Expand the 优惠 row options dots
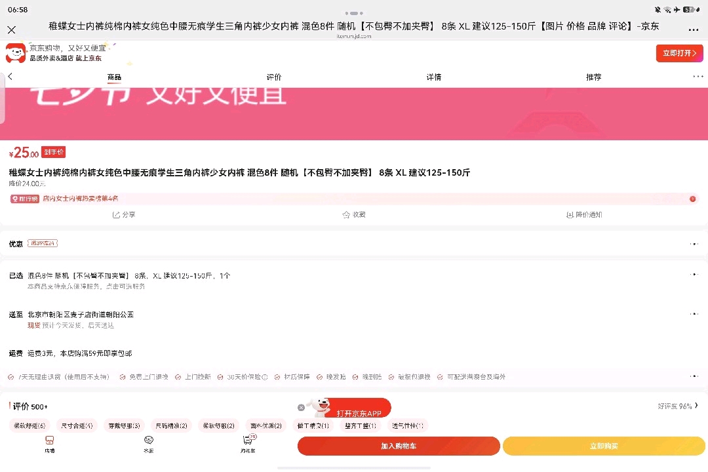 694,244
